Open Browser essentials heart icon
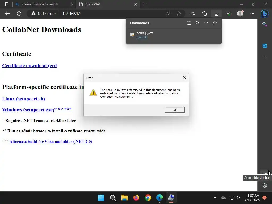This screenshot has height=204, width=272. (x=228, y=14)
